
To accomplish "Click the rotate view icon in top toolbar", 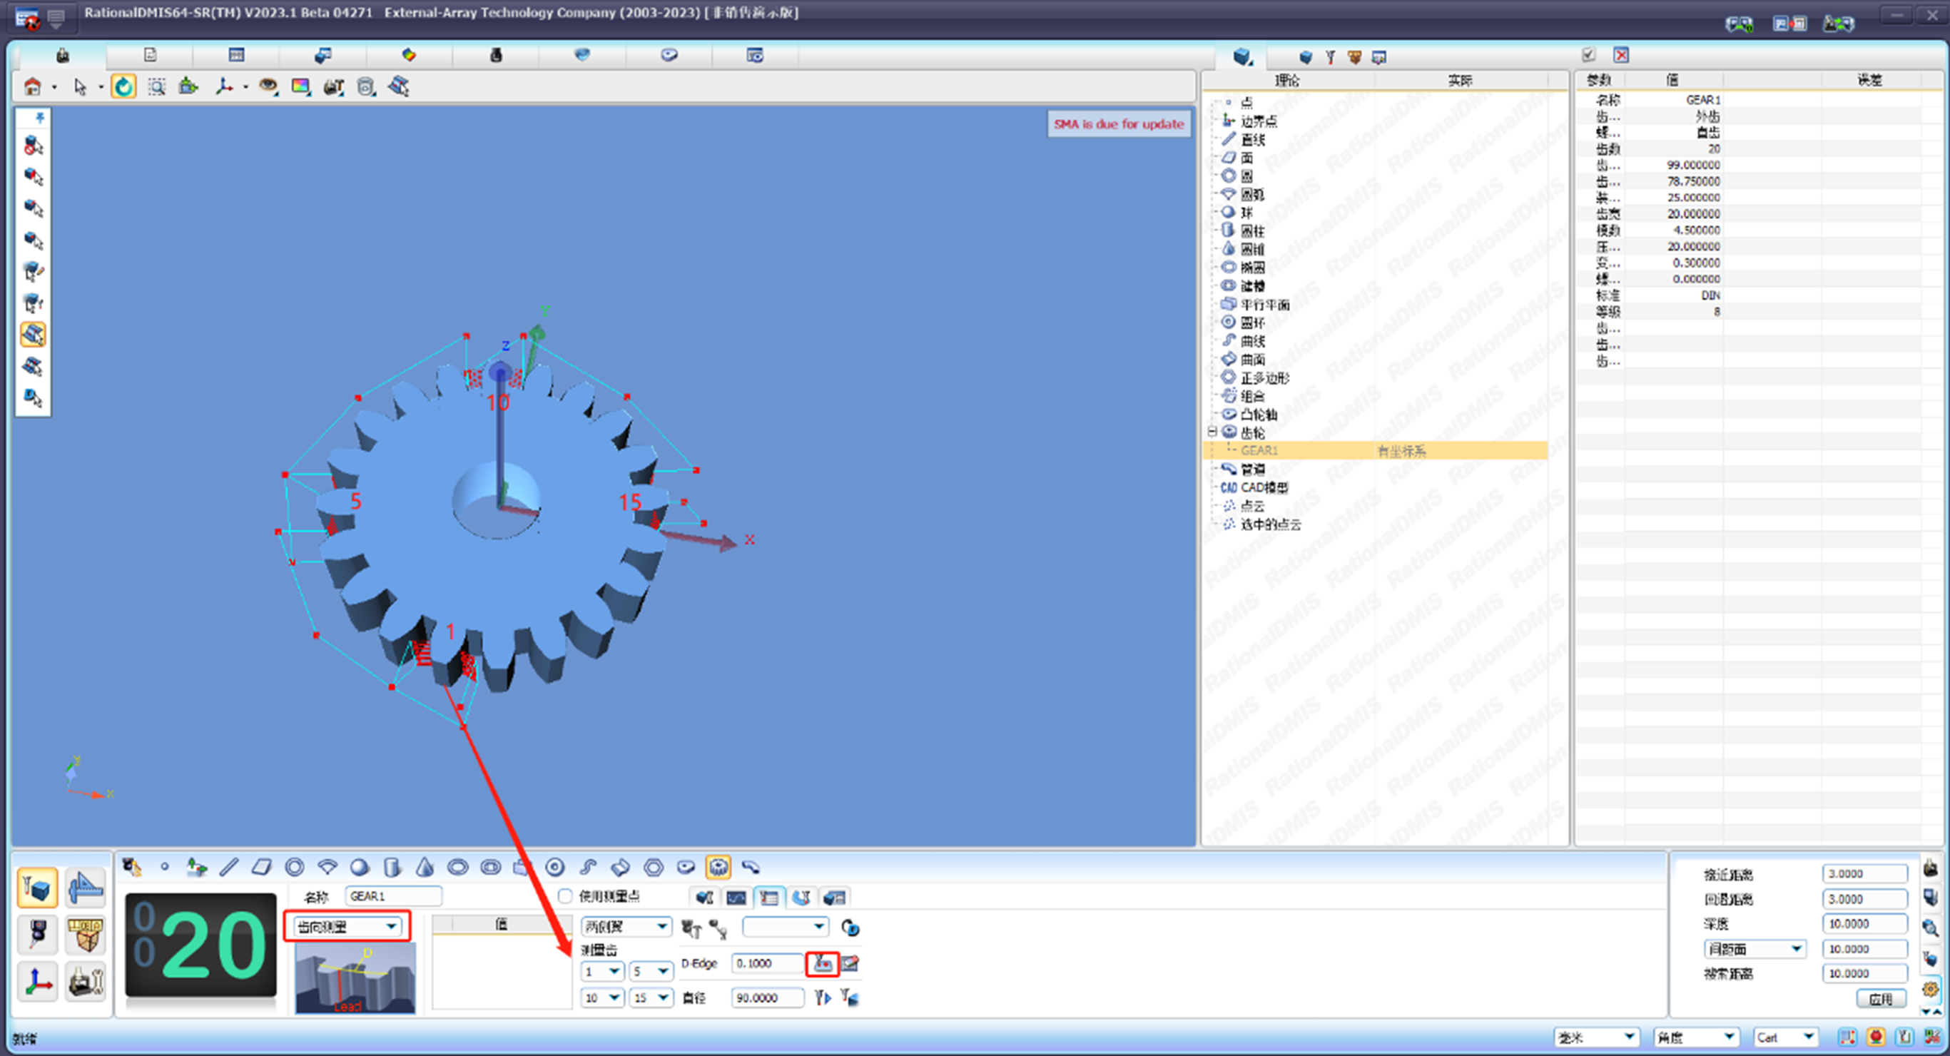I will coord(123,86).
